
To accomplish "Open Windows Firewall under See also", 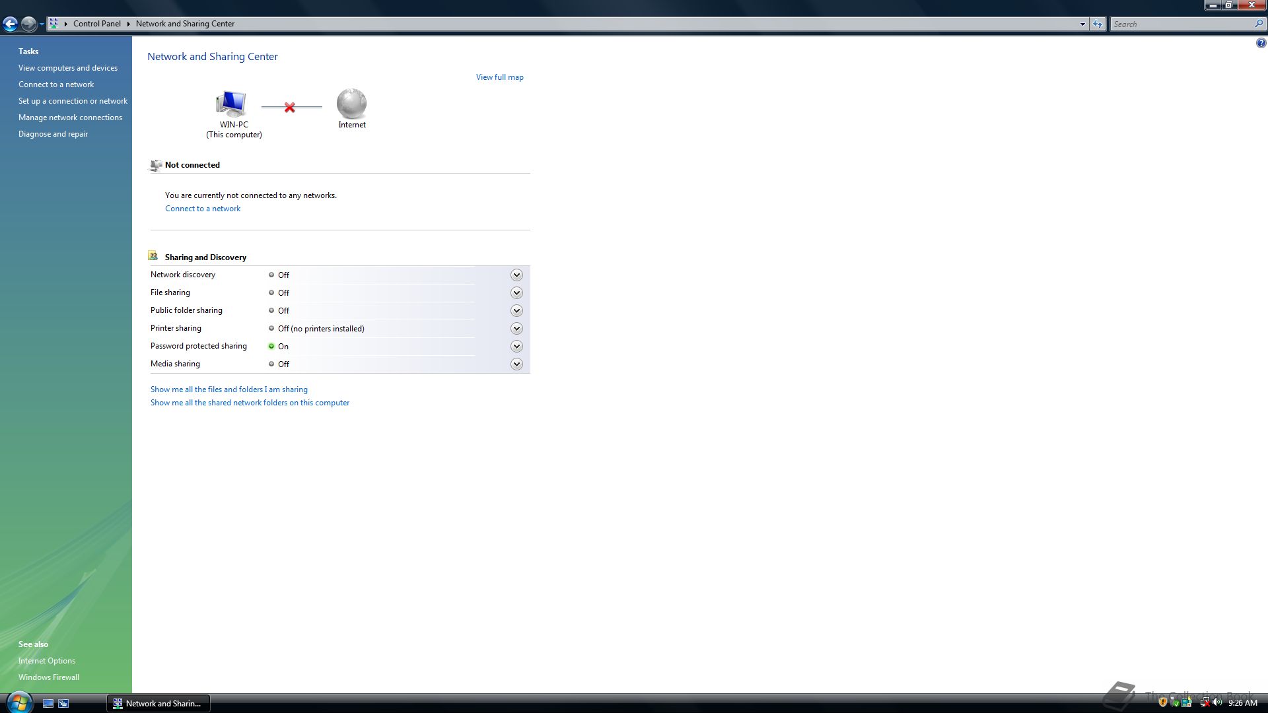I will (49, 677).
